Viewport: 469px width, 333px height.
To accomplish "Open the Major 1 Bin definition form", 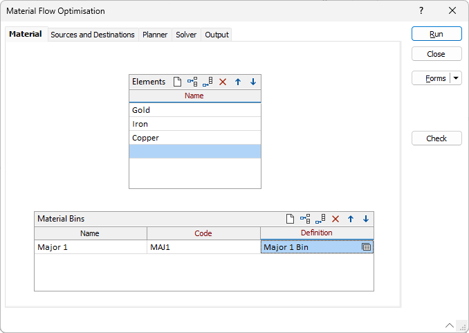I will (x=367, y=247).
